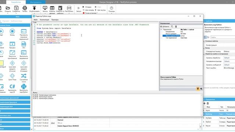The width and height of the screenshot is (235, 132).
Task: Select the variable type DataTable row
Action: [181, 38]
